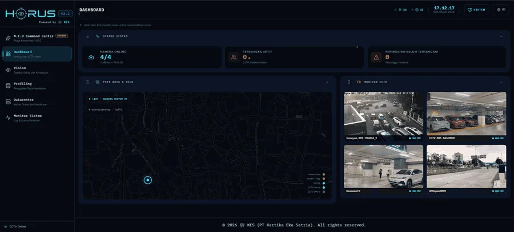Click the Insiden Kota legend swatch

(324, 174)
